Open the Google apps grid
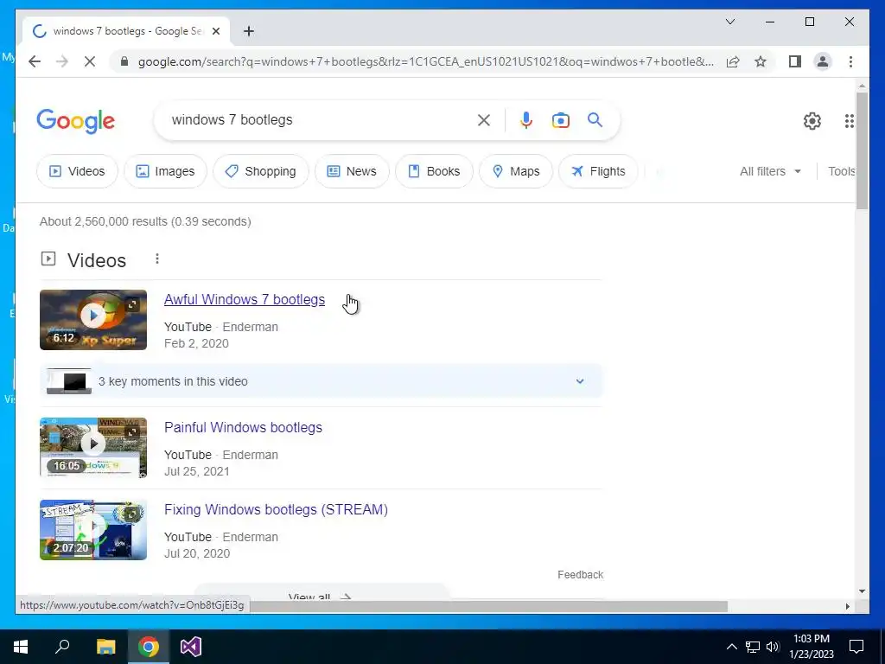The image size is (885, 664). click(849, 121)
